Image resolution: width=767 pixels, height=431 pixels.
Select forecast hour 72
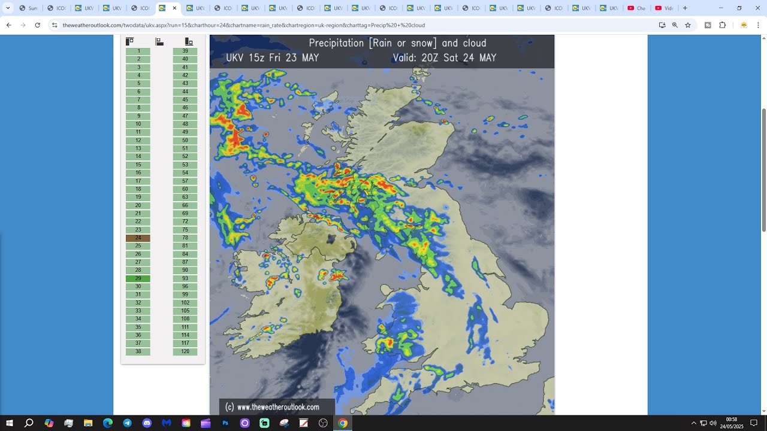[185, 221]
